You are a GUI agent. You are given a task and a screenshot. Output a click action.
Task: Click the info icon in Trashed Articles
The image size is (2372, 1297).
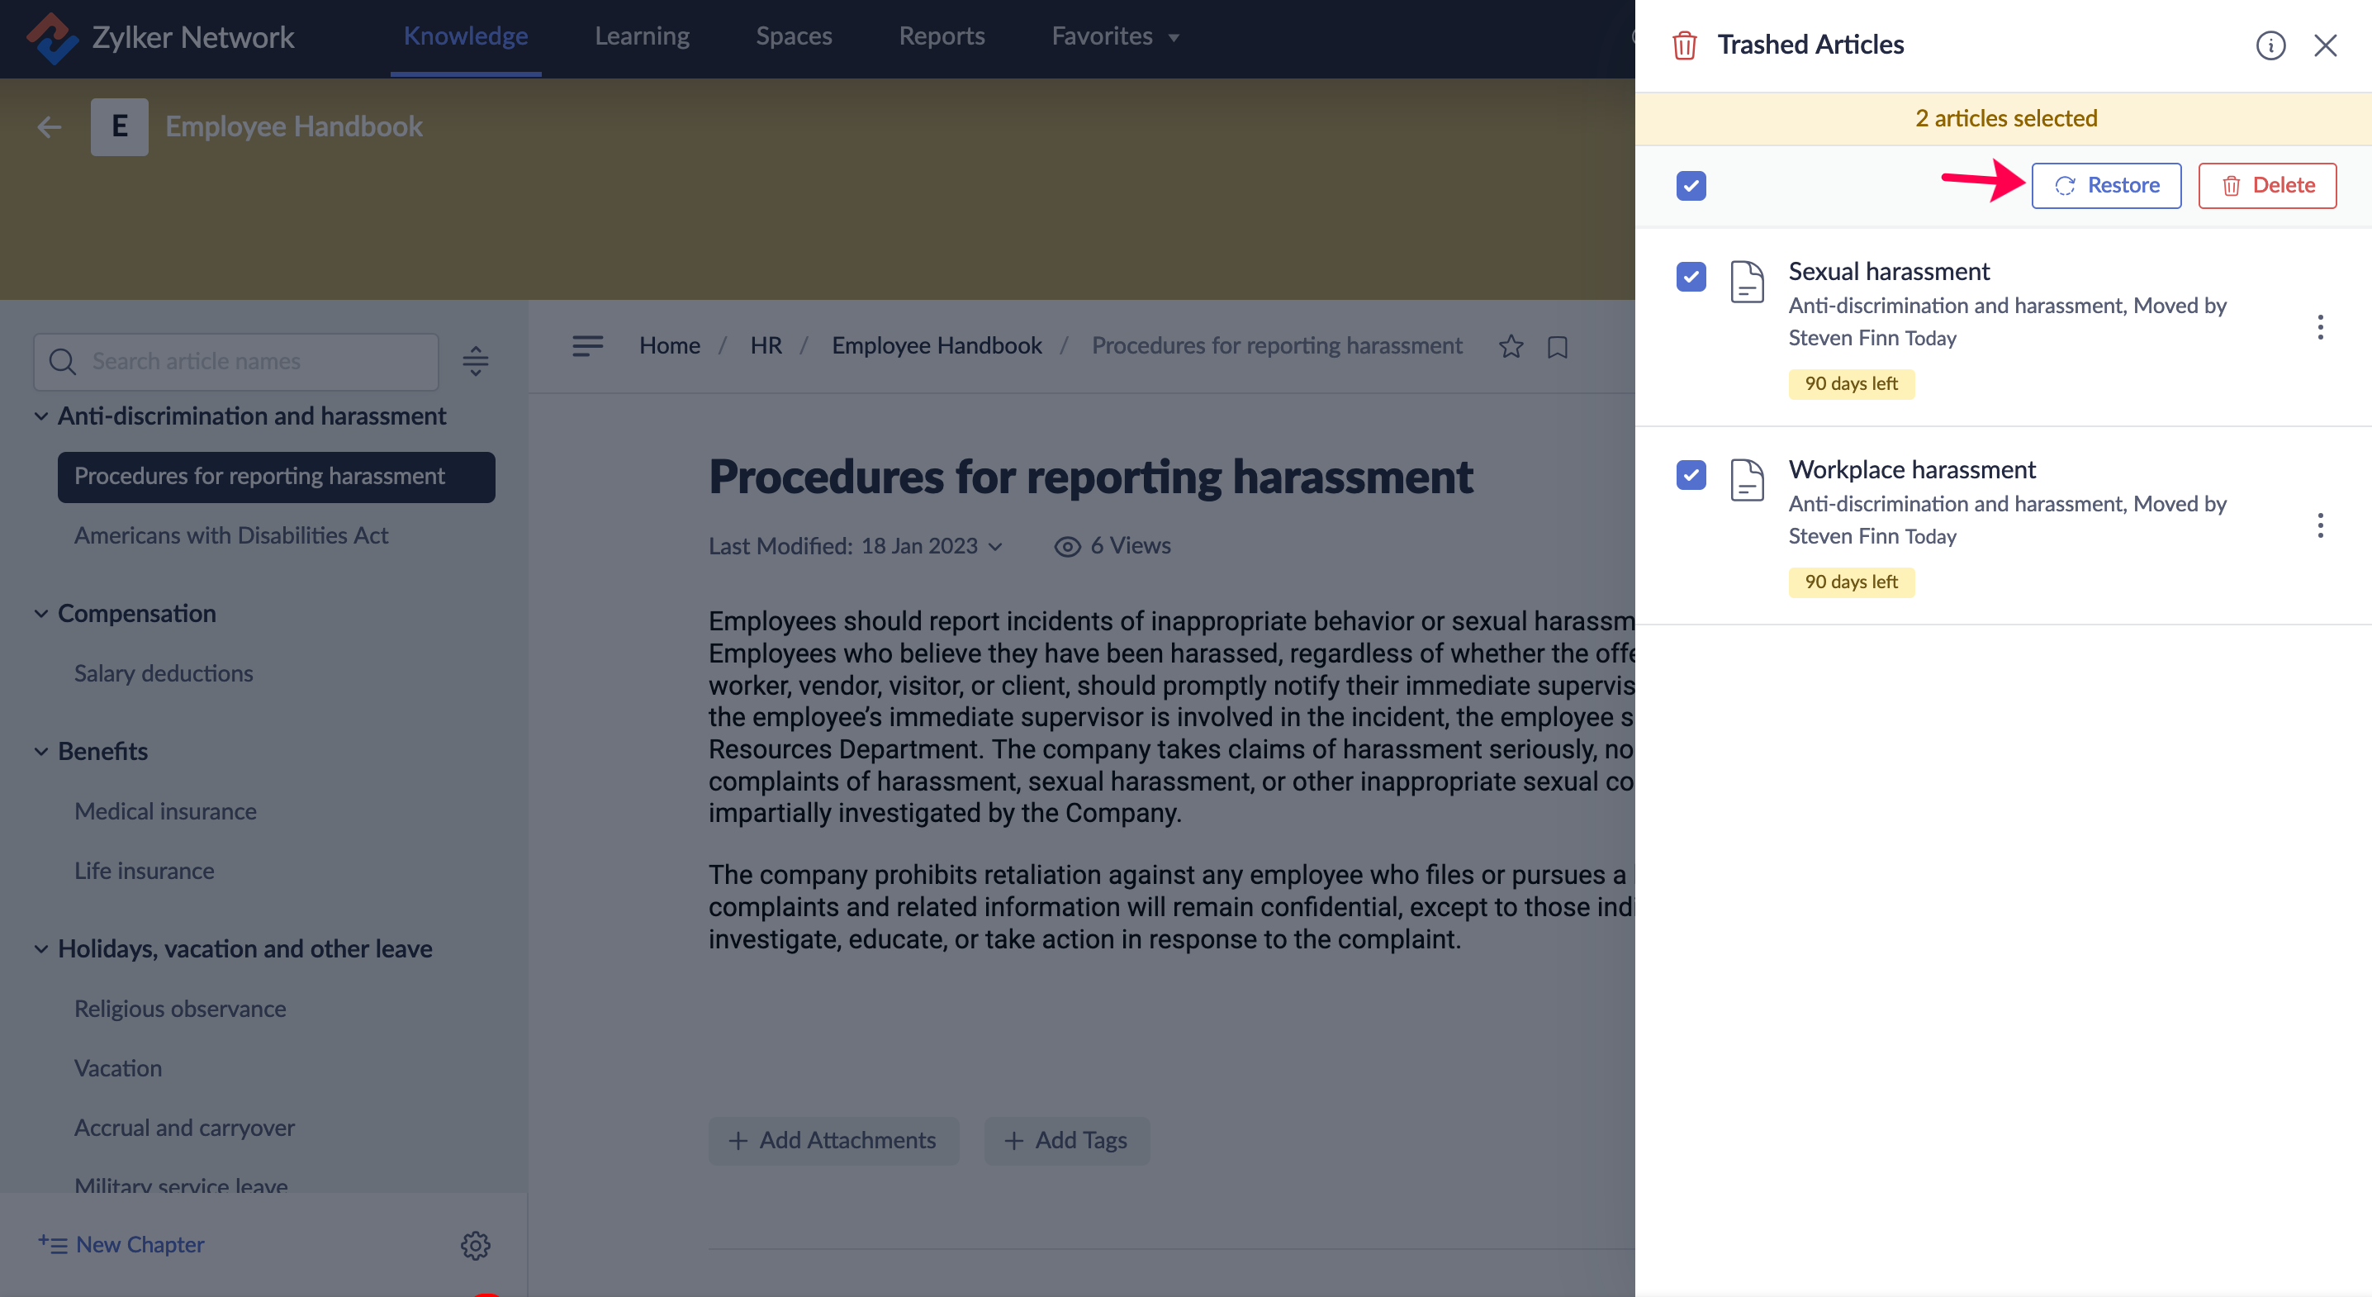(2270, 45)
